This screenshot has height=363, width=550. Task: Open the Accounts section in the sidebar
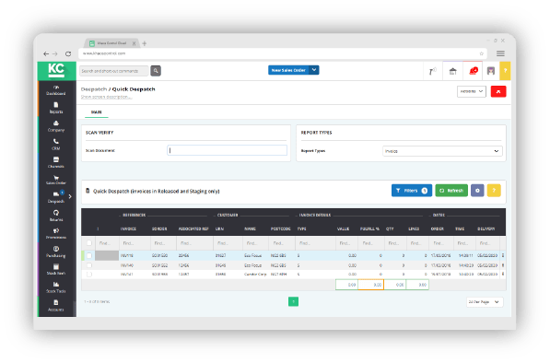(x=56, y=306)
